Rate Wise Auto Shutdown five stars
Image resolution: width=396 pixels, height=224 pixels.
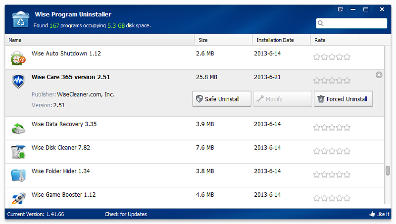point(347,57)
